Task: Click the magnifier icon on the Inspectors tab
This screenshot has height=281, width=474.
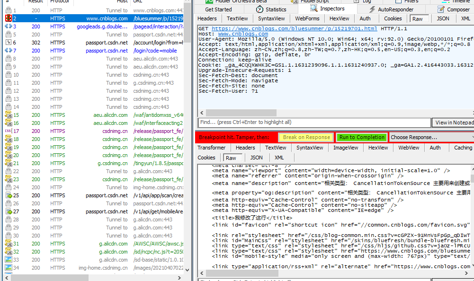Action: pos(313,9)
